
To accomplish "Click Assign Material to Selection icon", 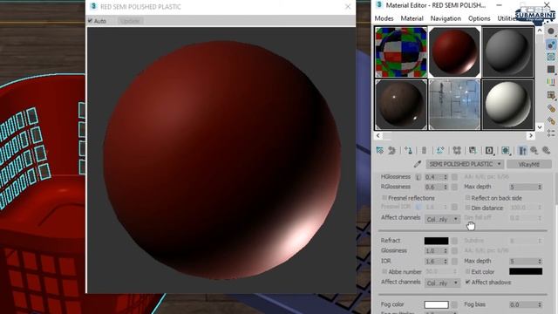I will coord(408,151).
